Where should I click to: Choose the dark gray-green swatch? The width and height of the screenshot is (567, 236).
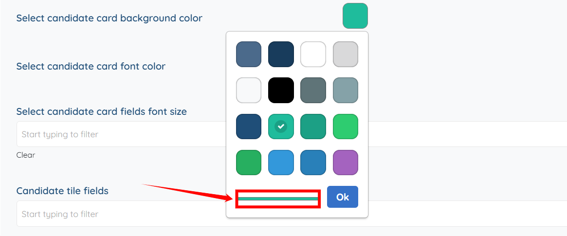point(313,90)
